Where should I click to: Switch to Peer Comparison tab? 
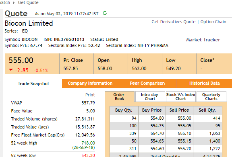(x=147, y=83)
